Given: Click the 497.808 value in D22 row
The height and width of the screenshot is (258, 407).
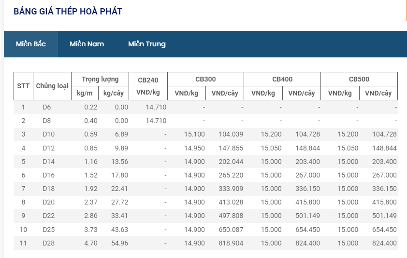Looking at the screenshot, I should coord(231,216).
